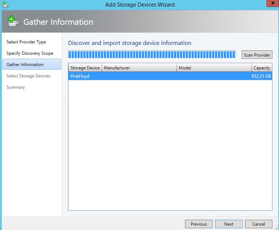279x230 pixels.
Task: Click the storage device icon beside Gather Information heading
Action: coord(13,22)
